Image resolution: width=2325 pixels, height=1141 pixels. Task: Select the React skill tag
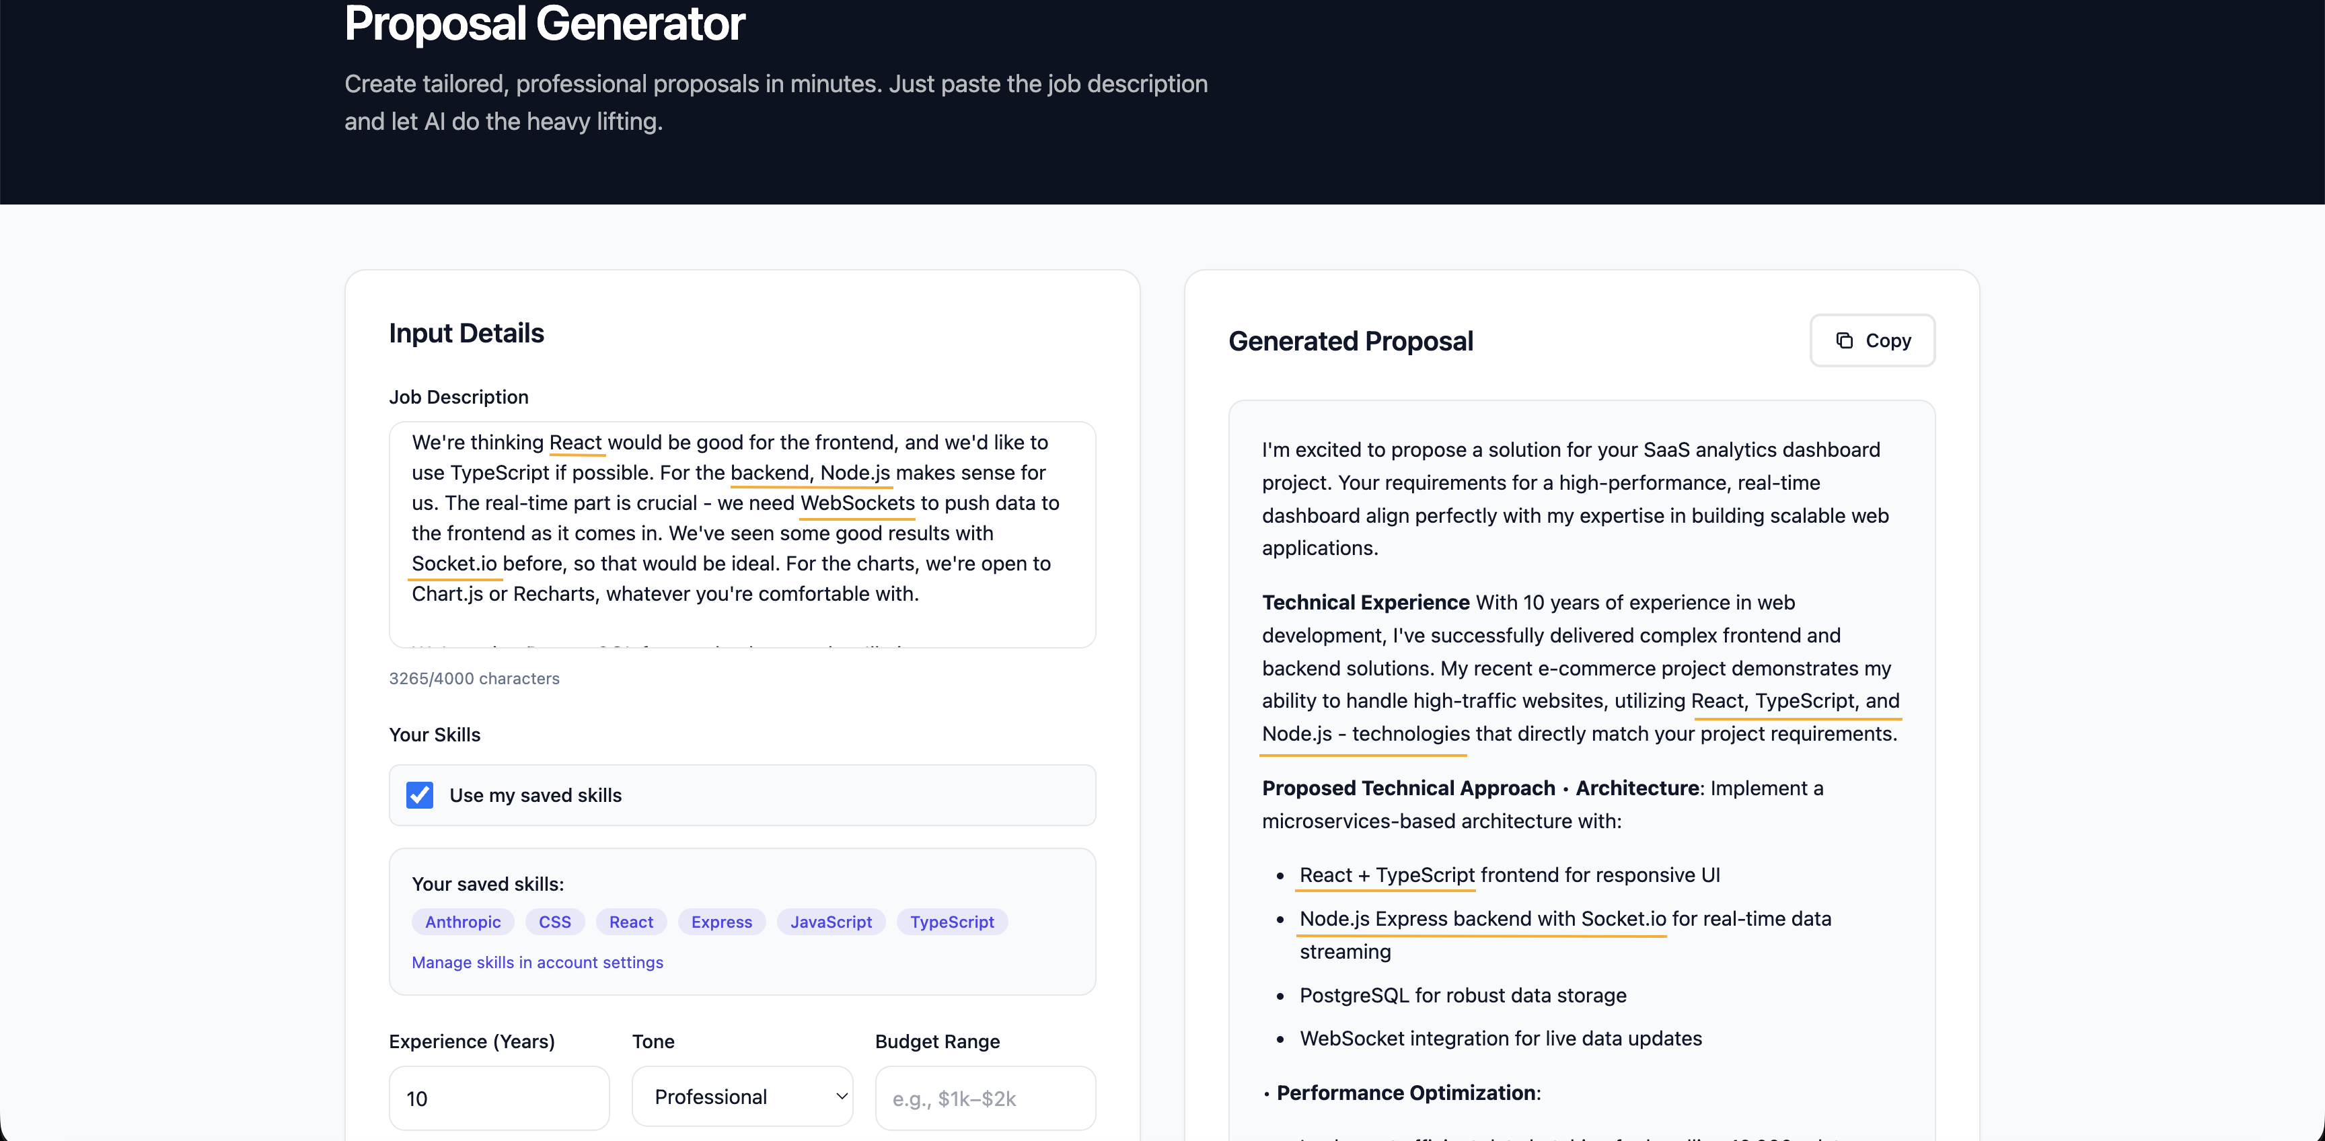tap(631, 922)
